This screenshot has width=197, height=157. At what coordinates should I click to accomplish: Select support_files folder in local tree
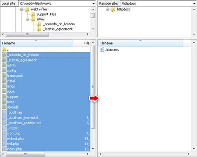coord(46,14)
